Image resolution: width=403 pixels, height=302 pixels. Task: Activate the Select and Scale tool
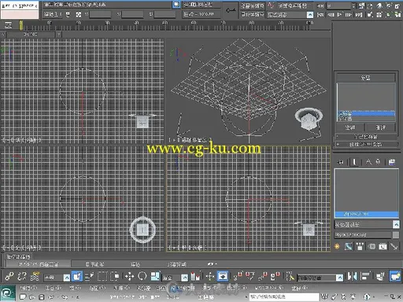[155, 276]
